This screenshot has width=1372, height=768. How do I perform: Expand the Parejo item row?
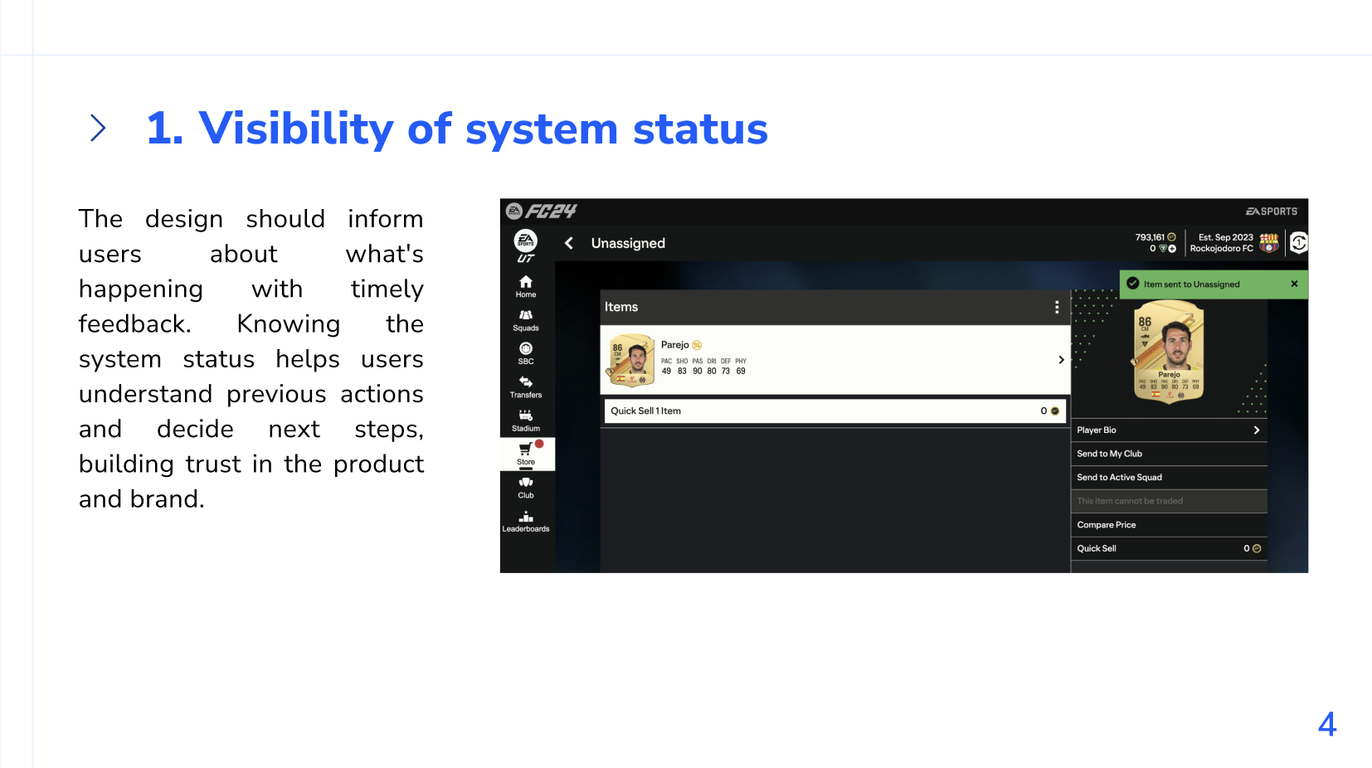click(x=1061, y=360)
